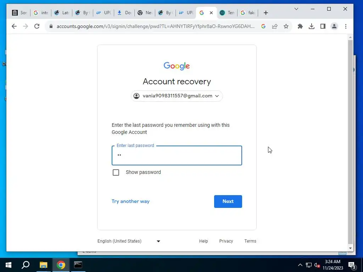
Task: Go back using the back arrow
Action: (x=14, y=26)
